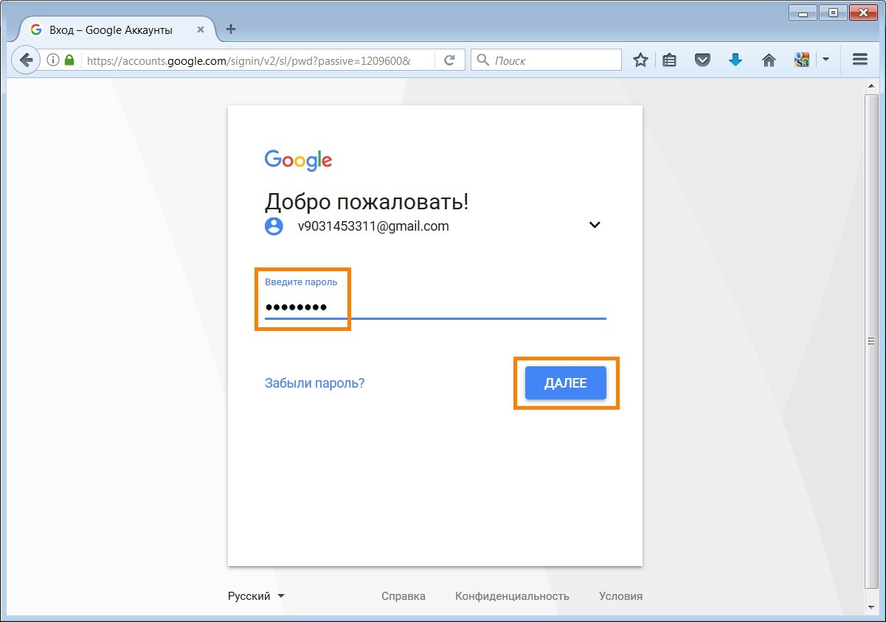Show bookmarks list icon
The width and height of the screenshot is (886, 622).
coord(669,60)
